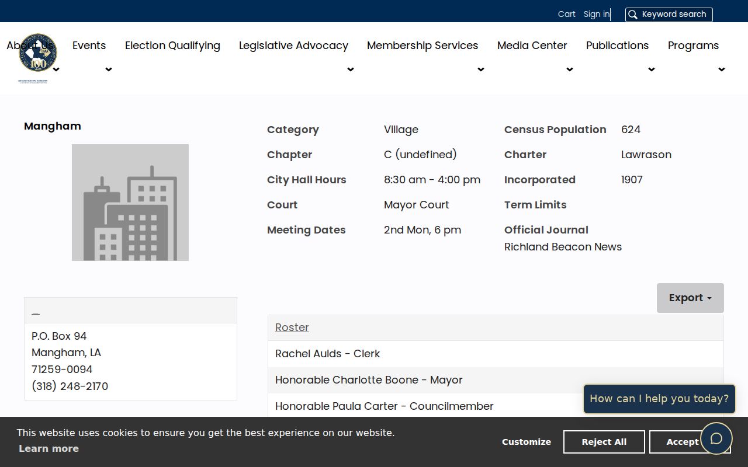The width and height of the screenshot is (748, 467).
Task: Open the Membership Services menu
Action: coord(423,46)
